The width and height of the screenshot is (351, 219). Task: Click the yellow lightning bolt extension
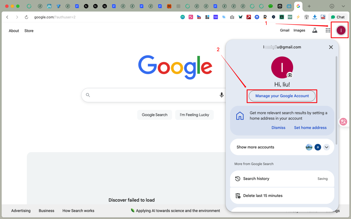pos(298,17)
